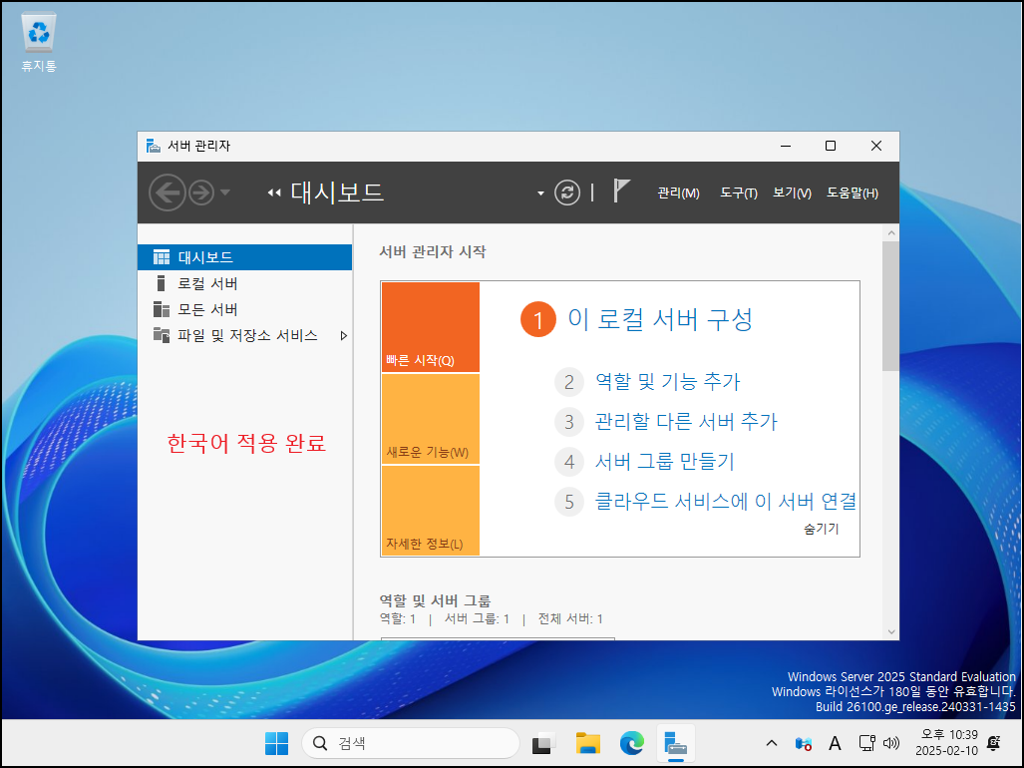Click the 관리할 다른 서버 추가 link
Image resolution: width=1024 pixels, height=768 pixels.
[686, 421]
